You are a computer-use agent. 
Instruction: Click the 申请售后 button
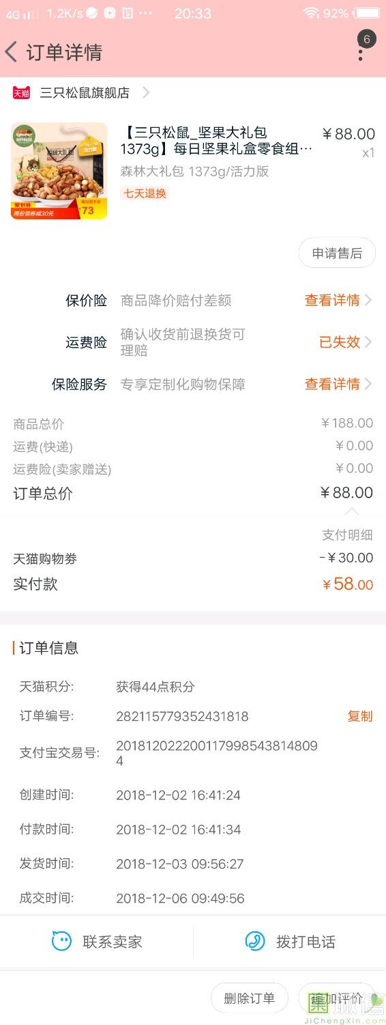click(337, 254)
